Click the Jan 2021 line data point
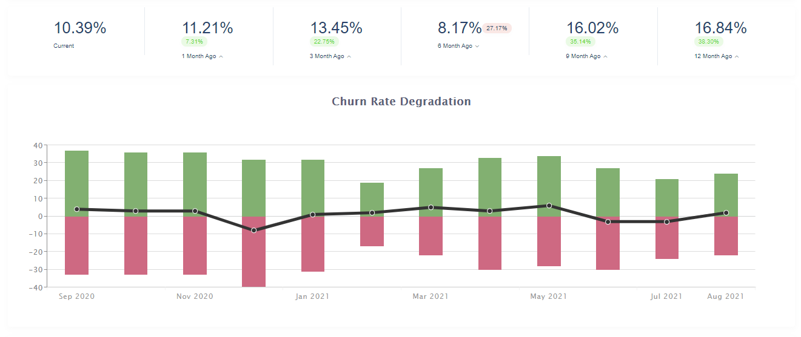The height and width of the screenshot is (337, 801). click(x=313, y=215)
